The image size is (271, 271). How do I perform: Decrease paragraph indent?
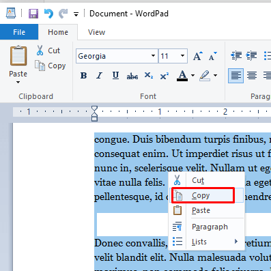coord(236,55)
